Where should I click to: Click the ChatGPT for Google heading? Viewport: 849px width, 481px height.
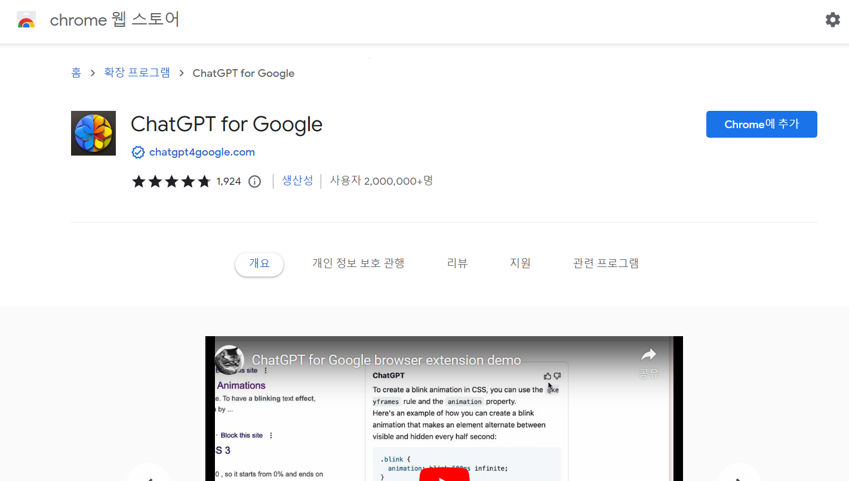226,124
